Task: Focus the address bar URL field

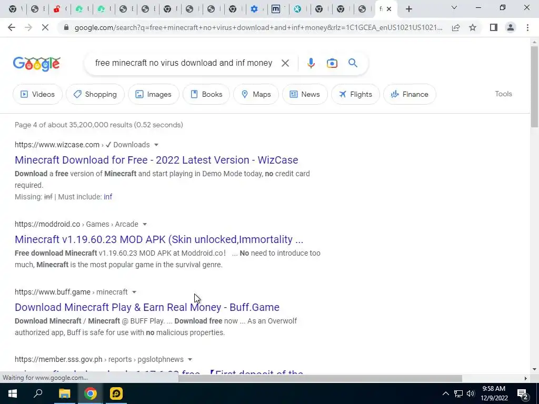Action: coord(258,27)
